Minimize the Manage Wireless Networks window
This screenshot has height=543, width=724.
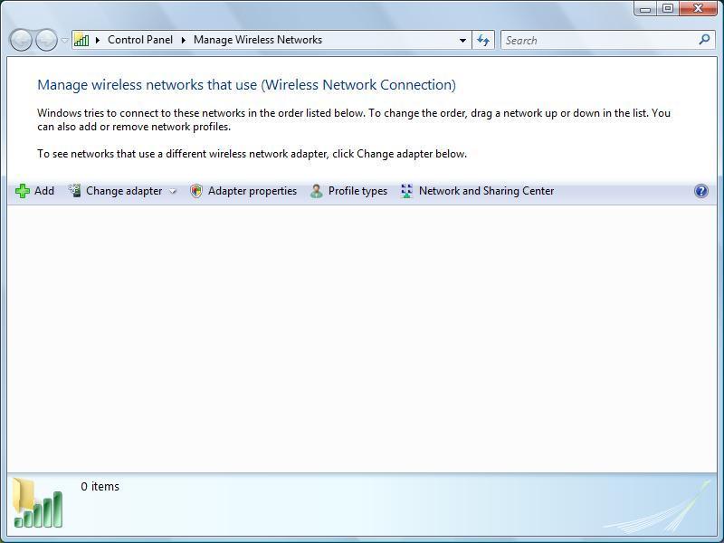coord(645,9)
